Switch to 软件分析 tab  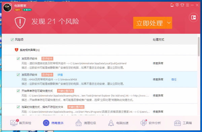[150, 123]
